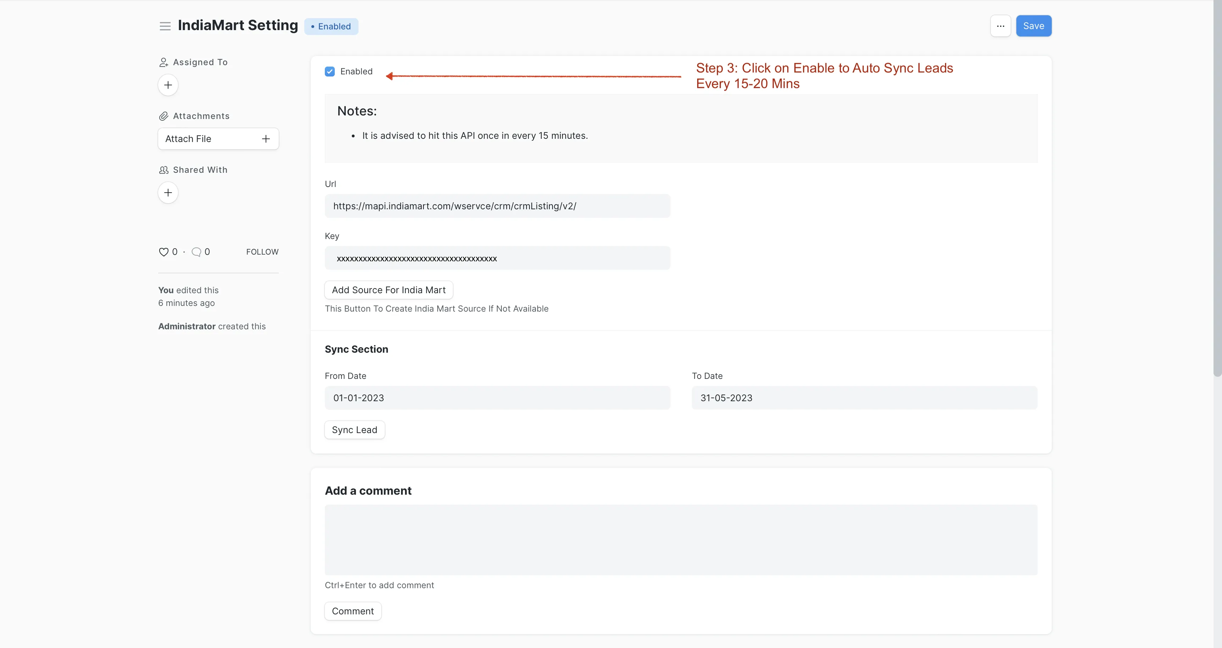Viewport: 1222px width, 648px height.
Task: Click the Enabled status badge
Action: 331,27
